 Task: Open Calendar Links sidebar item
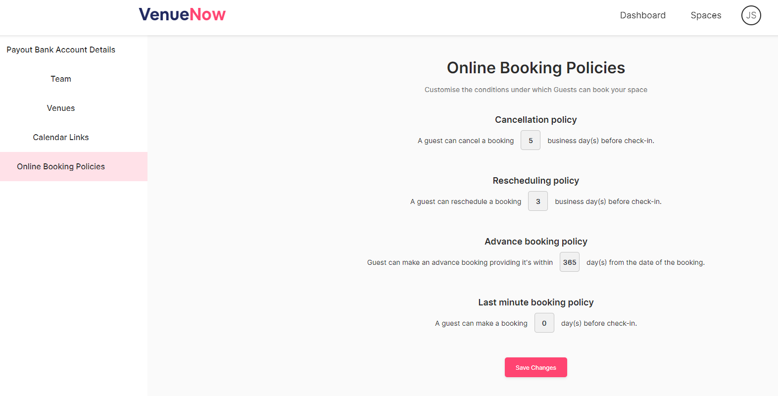click(61, 137)
